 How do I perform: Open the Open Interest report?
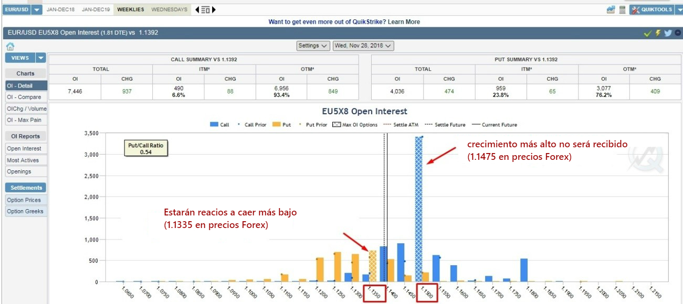pos(26,148)
